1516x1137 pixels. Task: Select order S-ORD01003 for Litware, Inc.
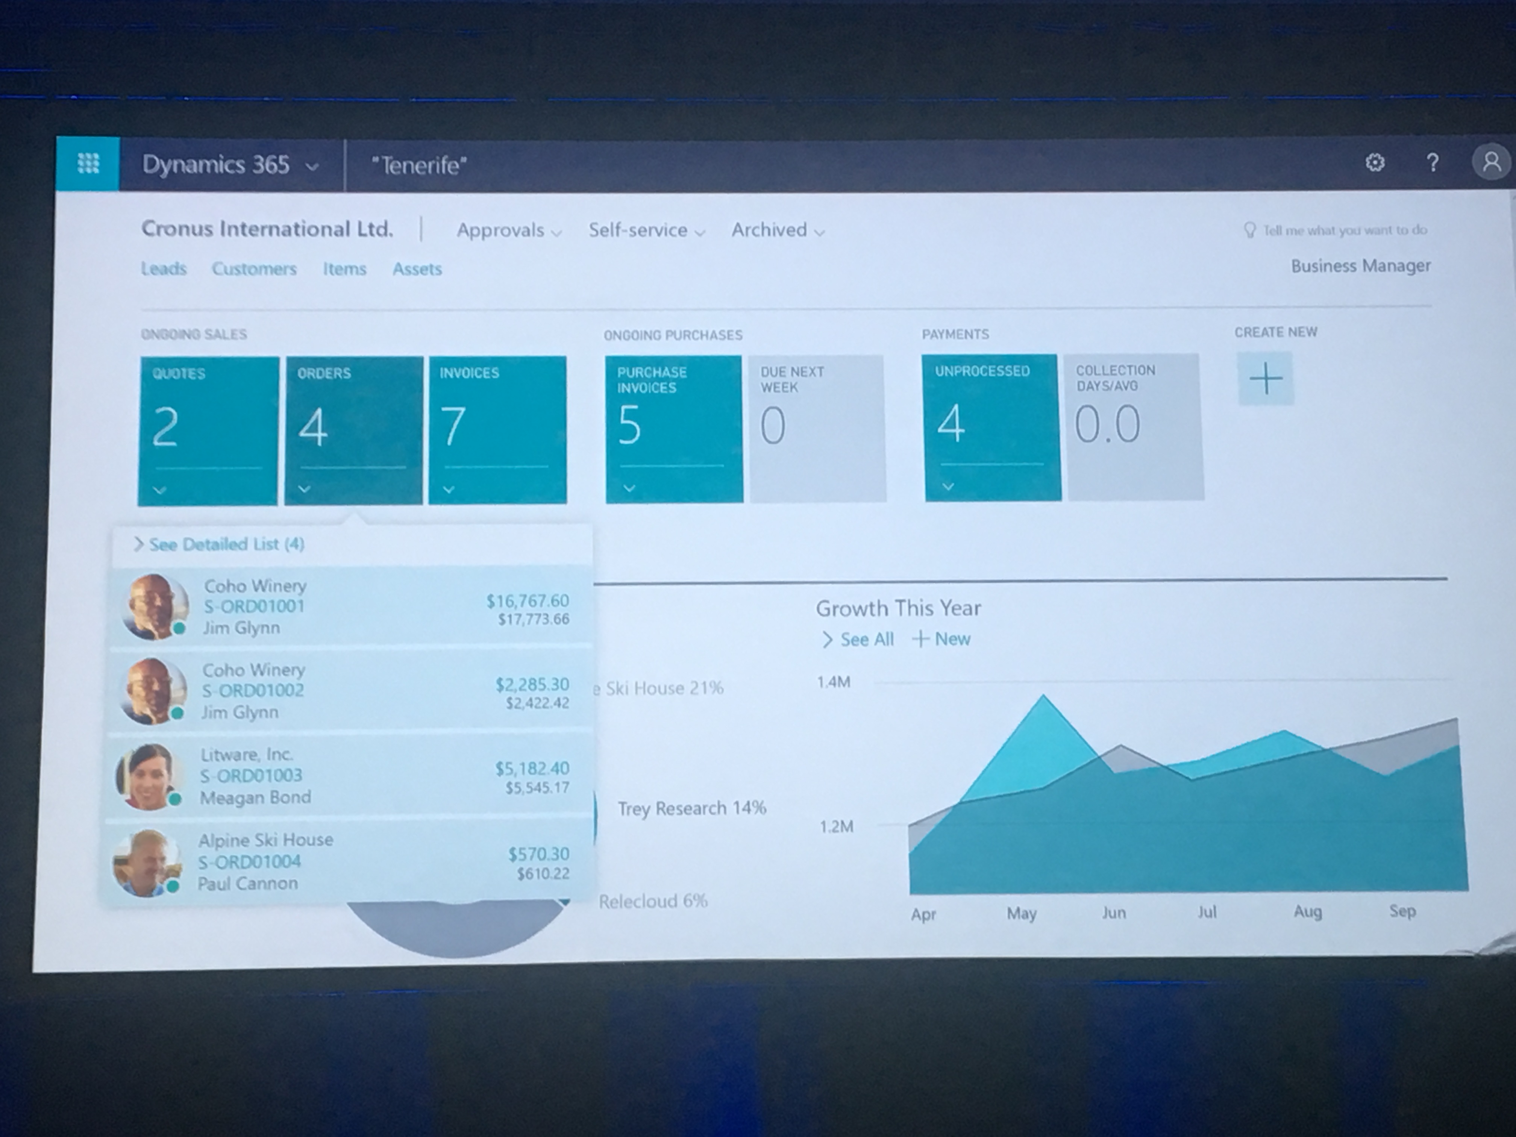point(348,775)
